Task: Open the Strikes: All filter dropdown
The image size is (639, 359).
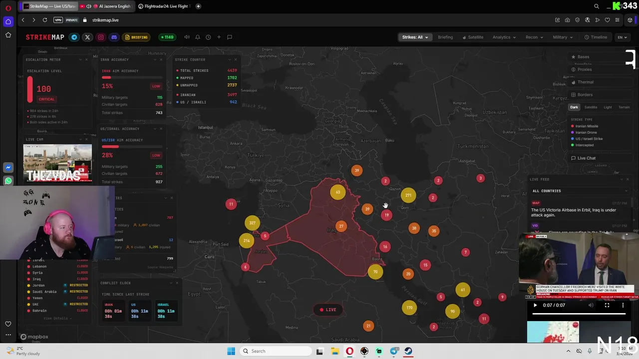Action: point(415,37)
